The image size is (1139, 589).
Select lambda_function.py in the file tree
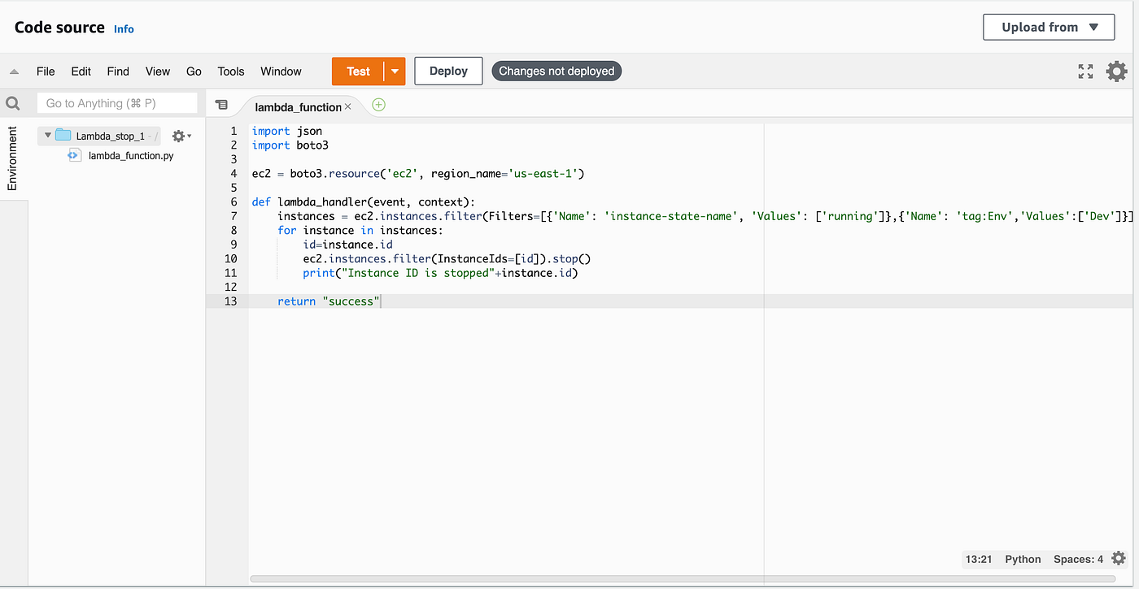pos(131,155)
